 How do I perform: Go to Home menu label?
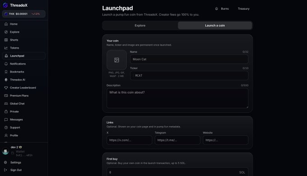coord(14,24)
